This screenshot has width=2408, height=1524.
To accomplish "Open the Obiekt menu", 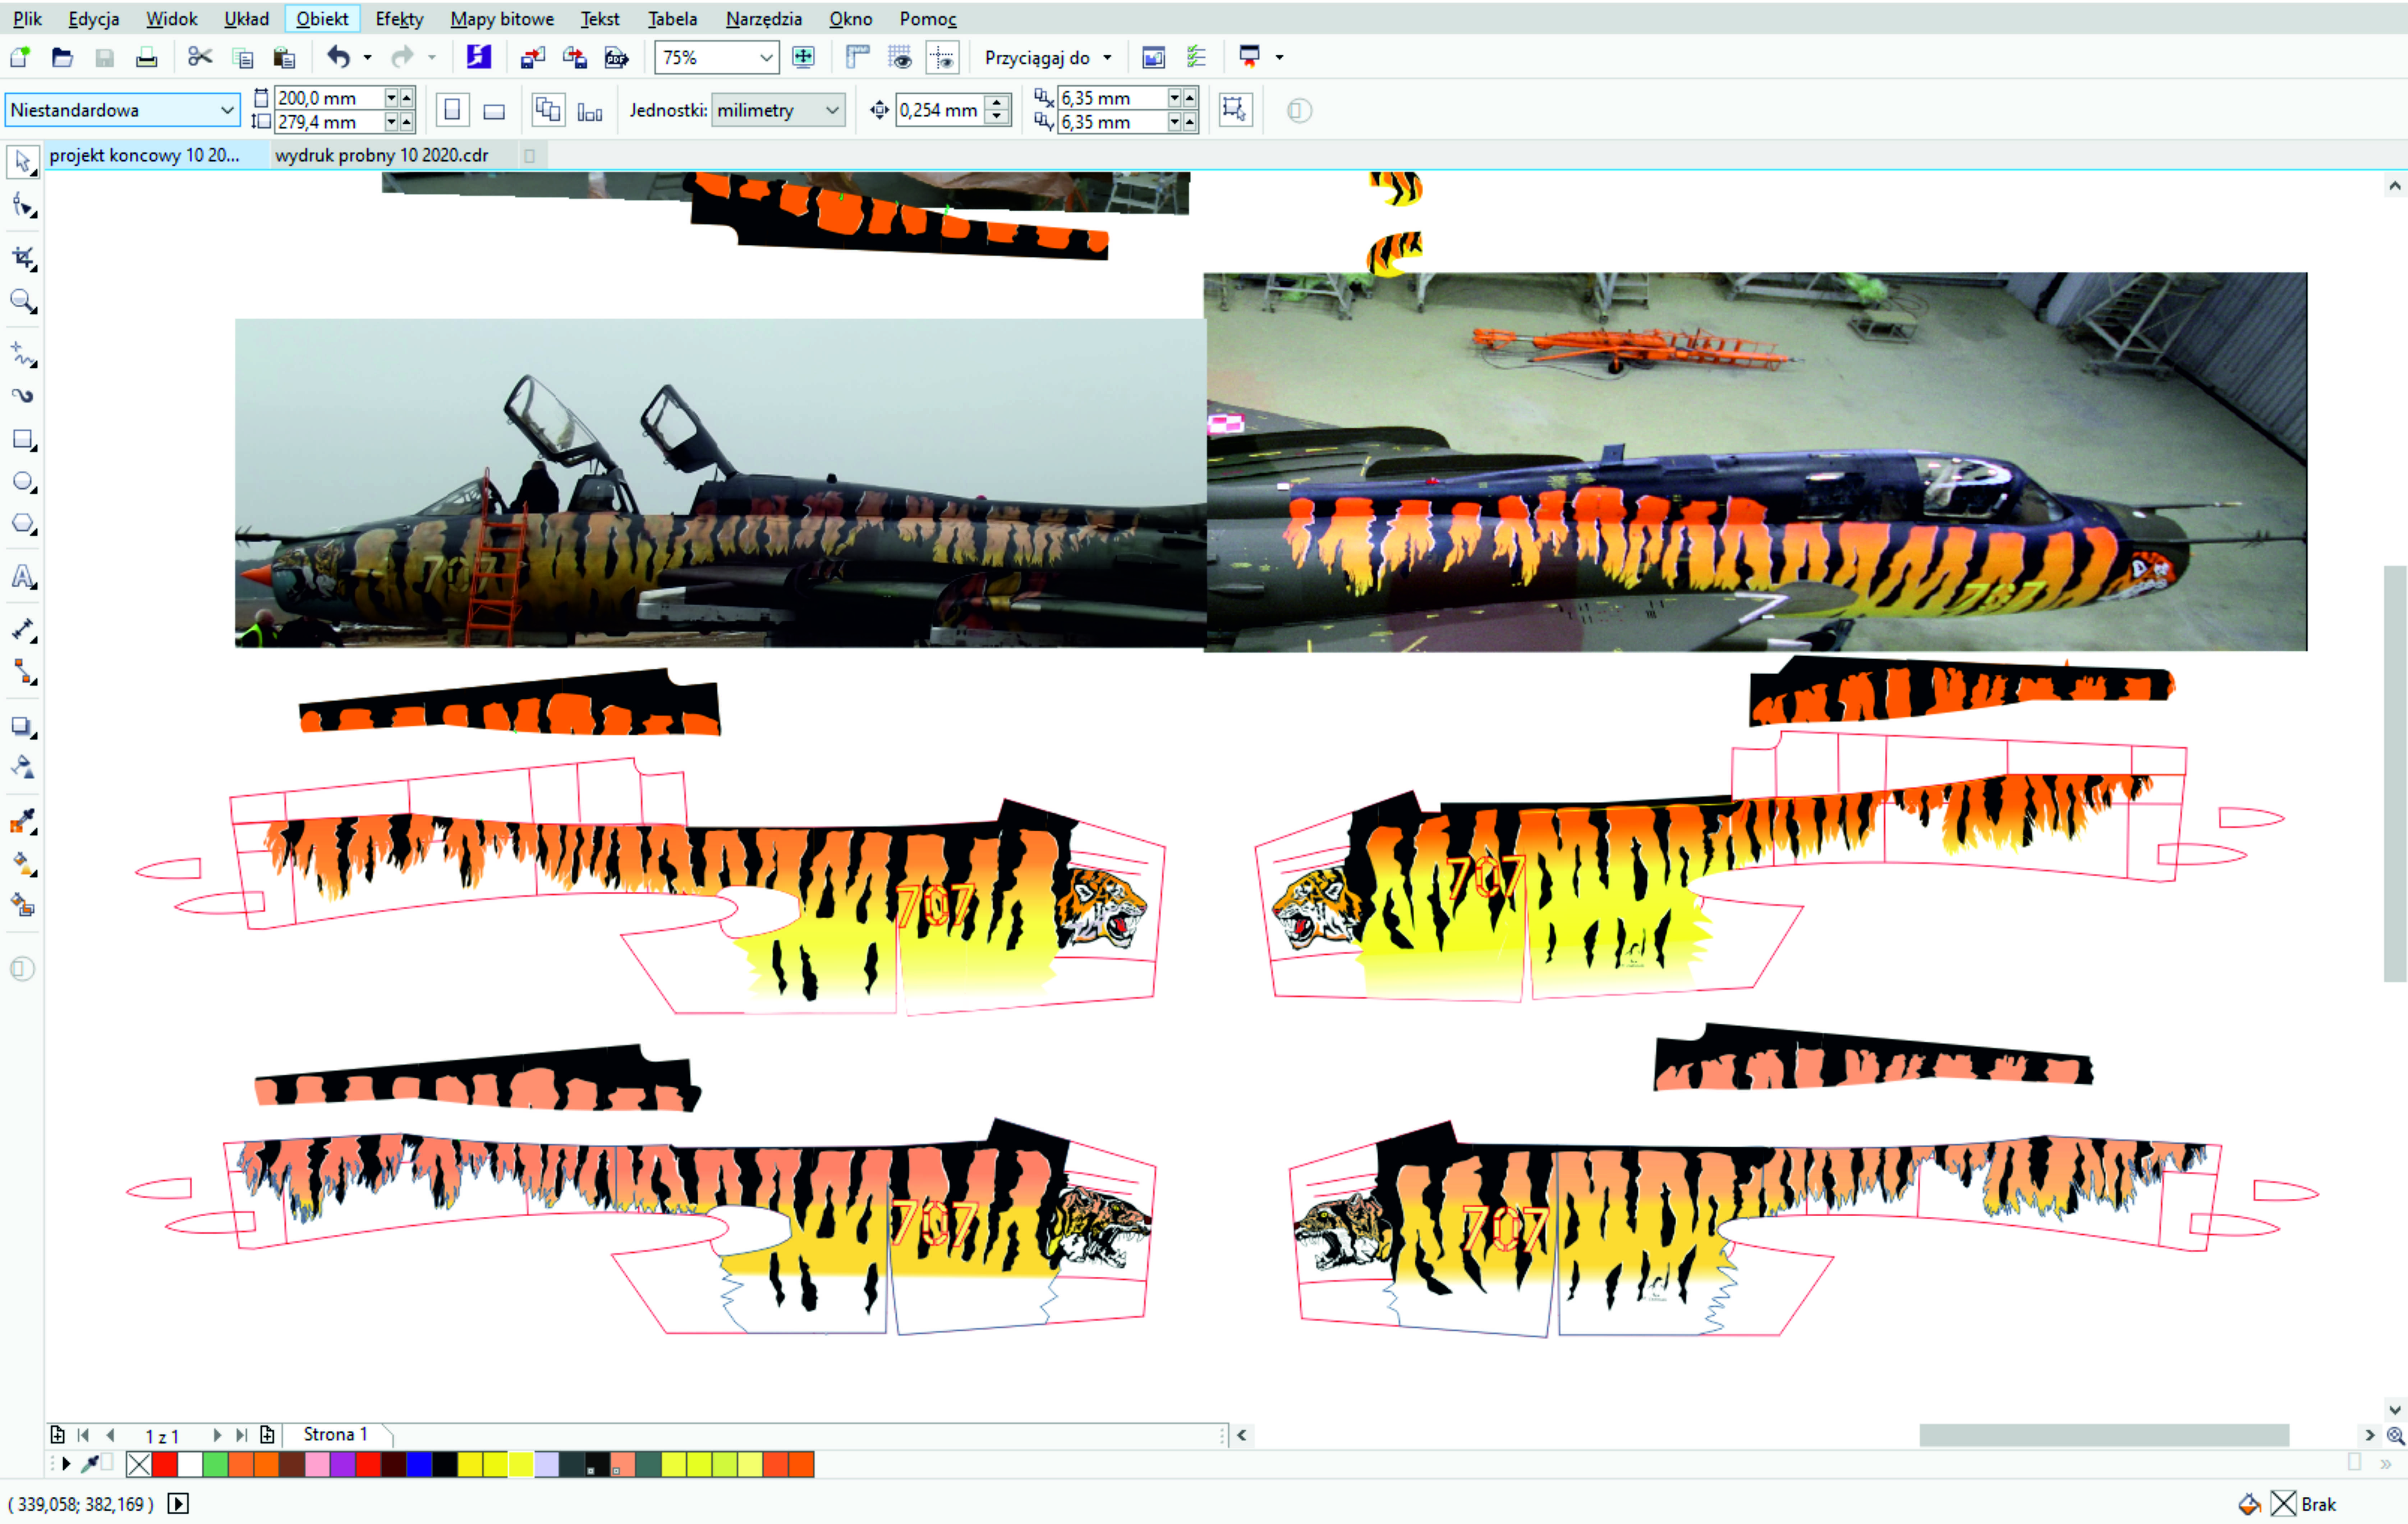I will pos(322,19).
